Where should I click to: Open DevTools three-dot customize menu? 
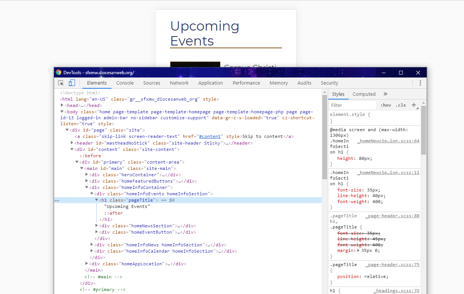click(420, 83)
